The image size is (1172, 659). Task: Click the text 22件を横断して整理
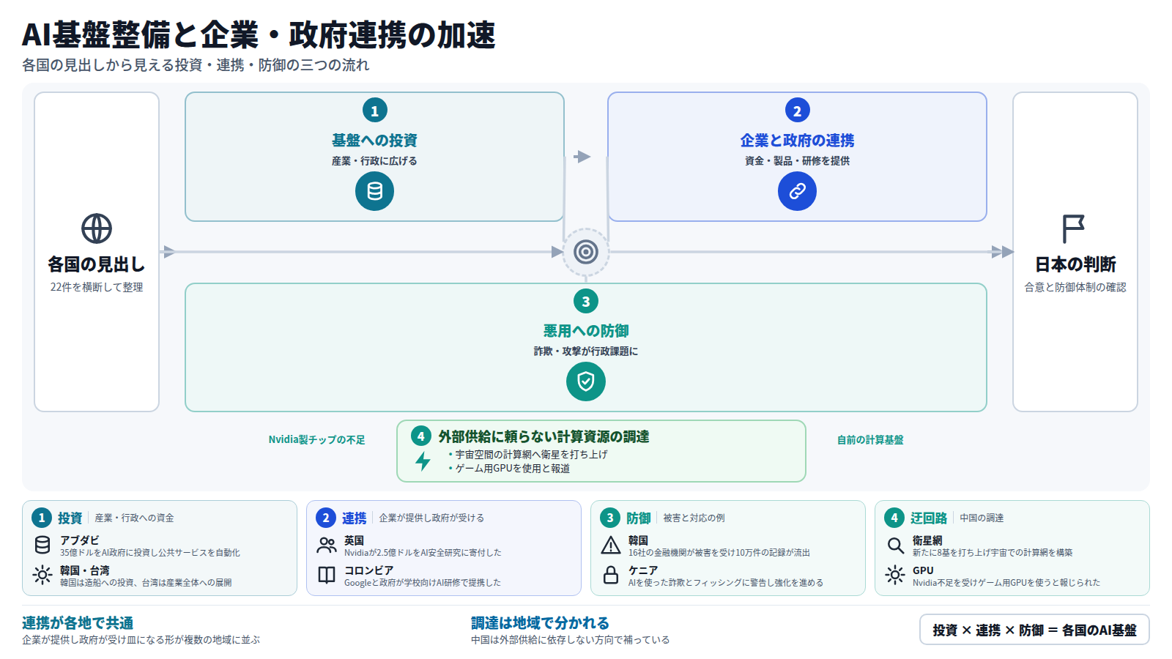[97, 287]
